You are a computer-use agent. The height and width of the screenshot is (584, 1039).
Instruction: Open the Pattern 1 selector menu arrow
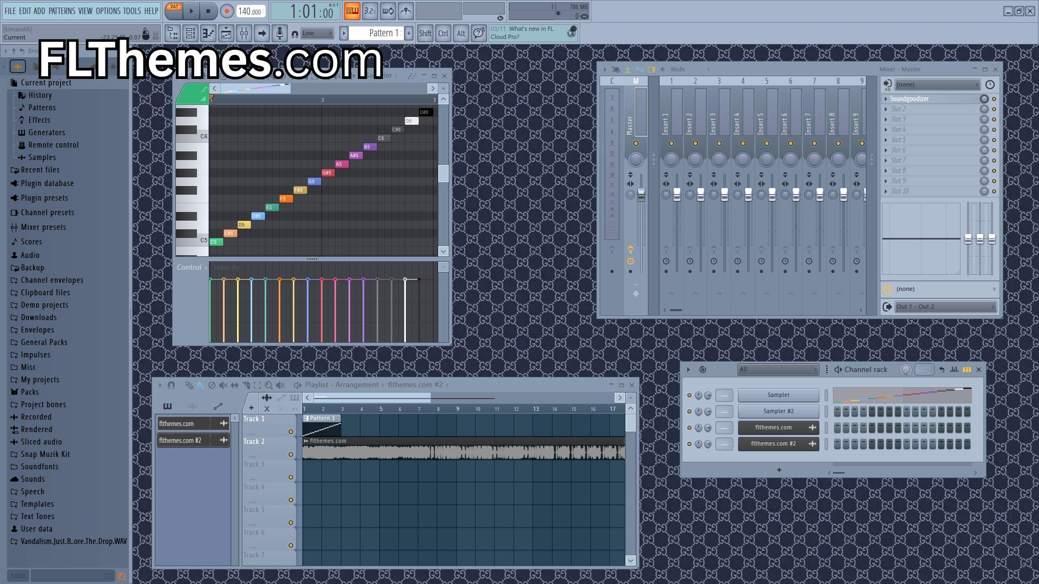344,34
